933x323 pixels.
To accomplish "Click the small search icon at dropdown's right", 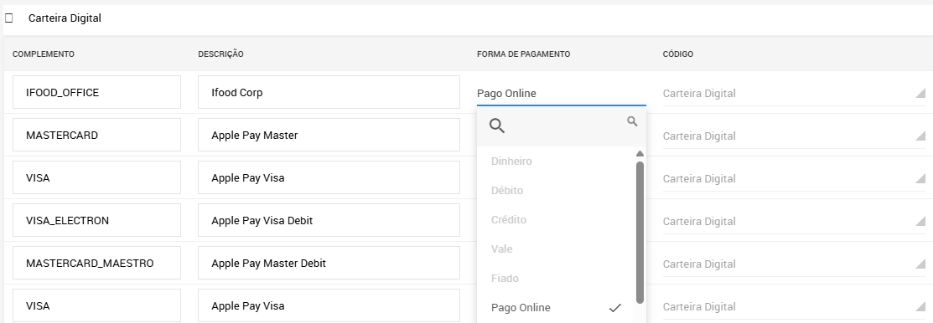I will coord(632,121).
